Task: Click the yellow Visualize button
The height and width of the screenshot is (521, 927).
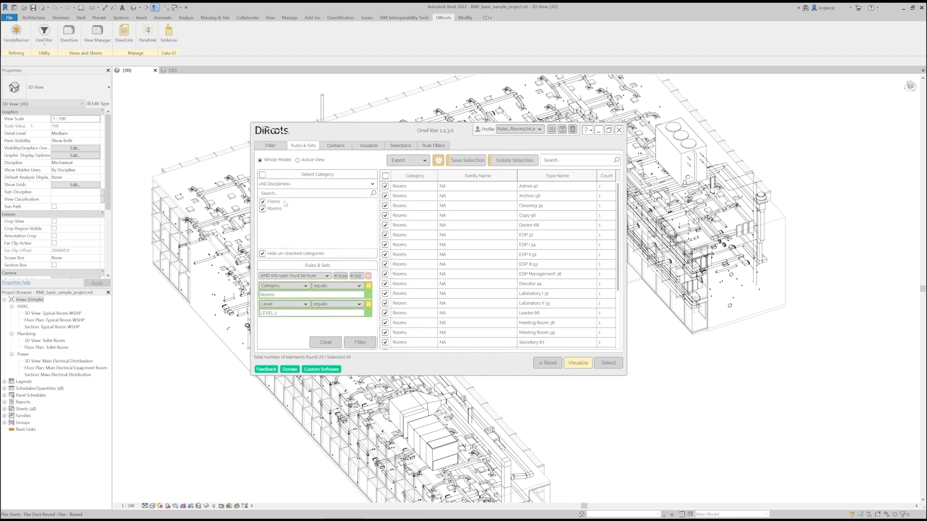Action: pos(578,363)
